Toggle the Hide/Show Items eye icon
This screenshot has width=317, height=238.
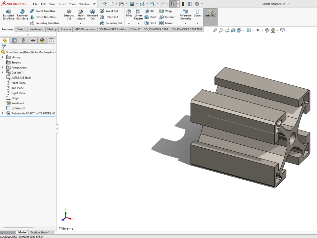tap(258, 30)
